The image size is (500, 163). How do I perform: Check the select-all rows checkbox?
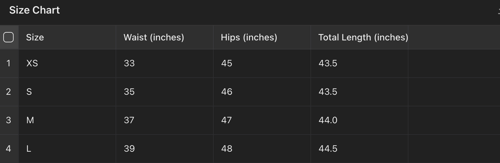(8, 37)
